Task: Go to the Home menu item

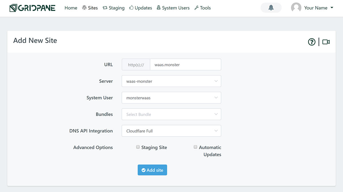Action: 71,8
